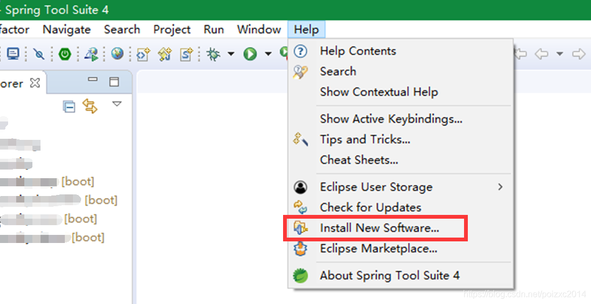
Task: Close the Explorer view tab
Action: [35, 83]
